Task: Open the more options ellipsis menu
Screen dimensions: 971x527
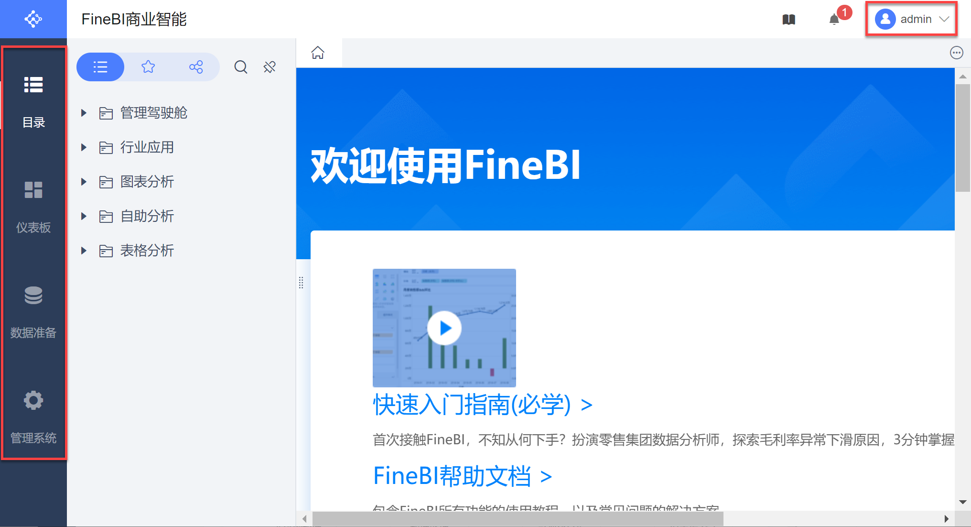Action: [957, 53]
